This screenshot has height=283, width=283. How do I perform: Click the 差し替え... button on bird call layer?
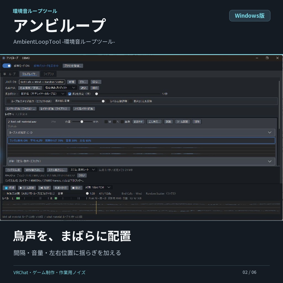(x=154, y=122)
